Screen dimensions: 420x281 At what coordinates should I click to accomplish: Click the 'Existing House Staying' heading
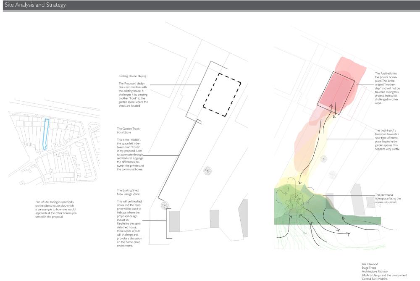point(132,76)
